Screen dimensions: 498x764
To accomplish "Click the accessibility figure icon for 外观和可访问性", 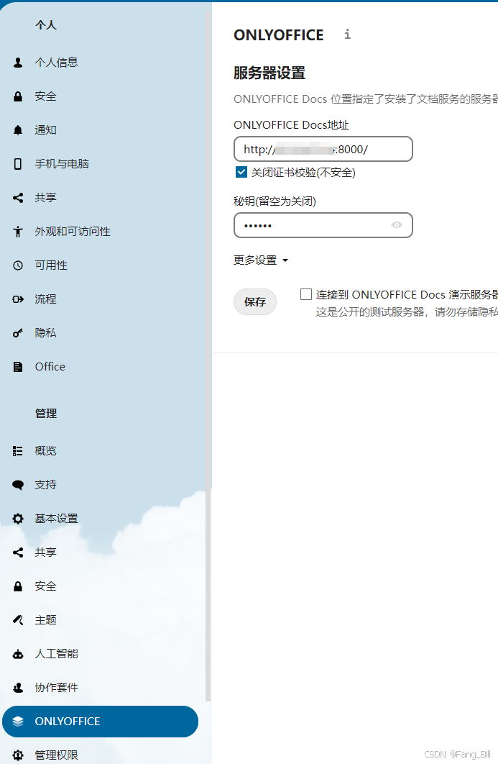I will click(18, 232).
